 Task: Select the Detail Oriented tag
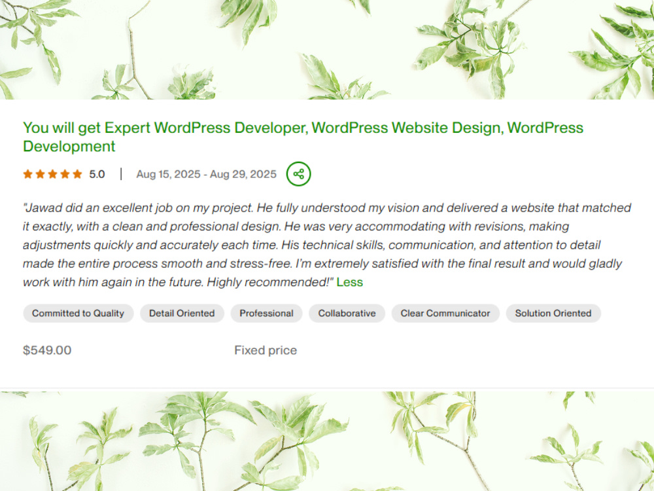182,313
